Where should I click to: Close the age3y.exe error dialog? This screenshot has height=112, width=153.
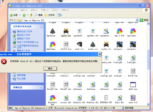pyautogui.click(x=100, y=54)
